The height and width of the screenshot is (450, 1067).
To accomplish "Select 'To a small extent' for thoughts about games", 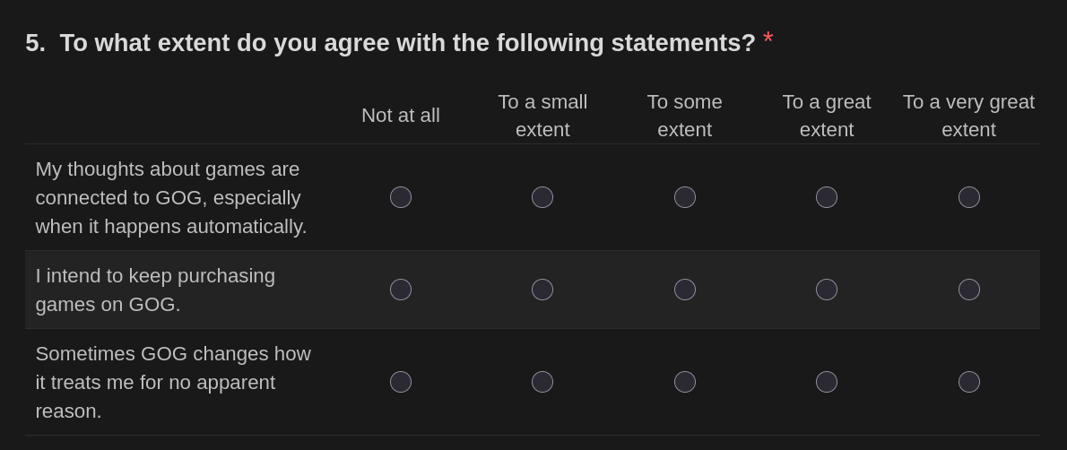I will click(542, 197).
